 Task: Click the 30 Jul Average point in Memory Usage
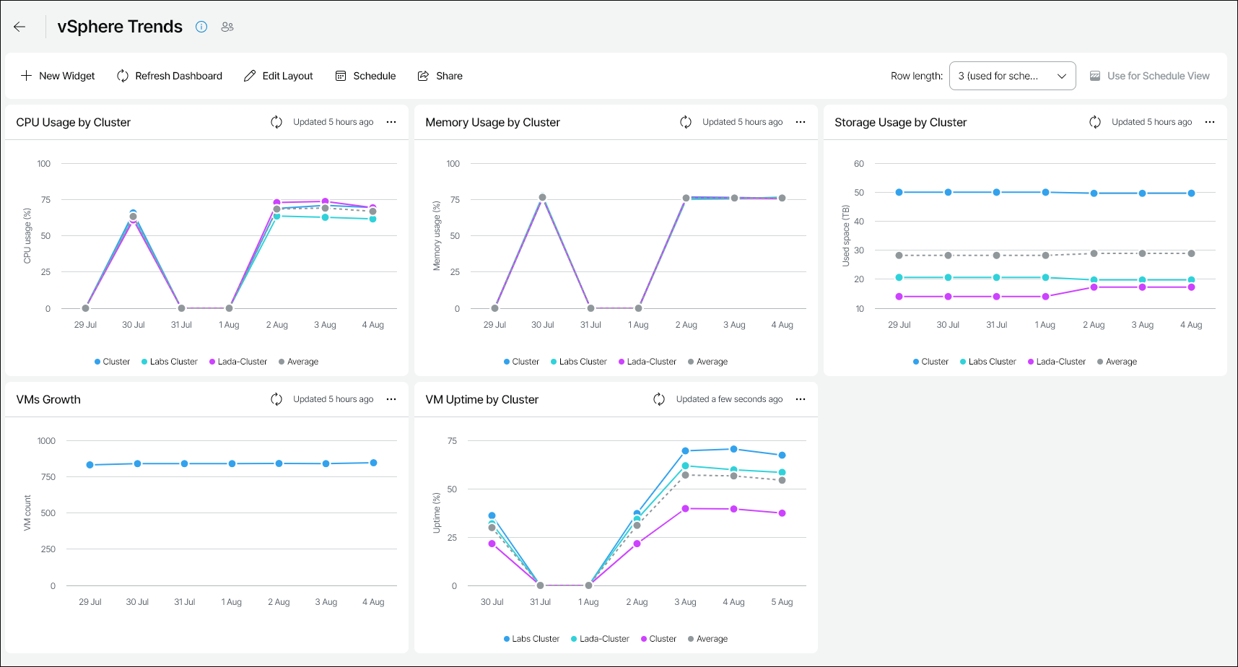(x=542, y=197)
